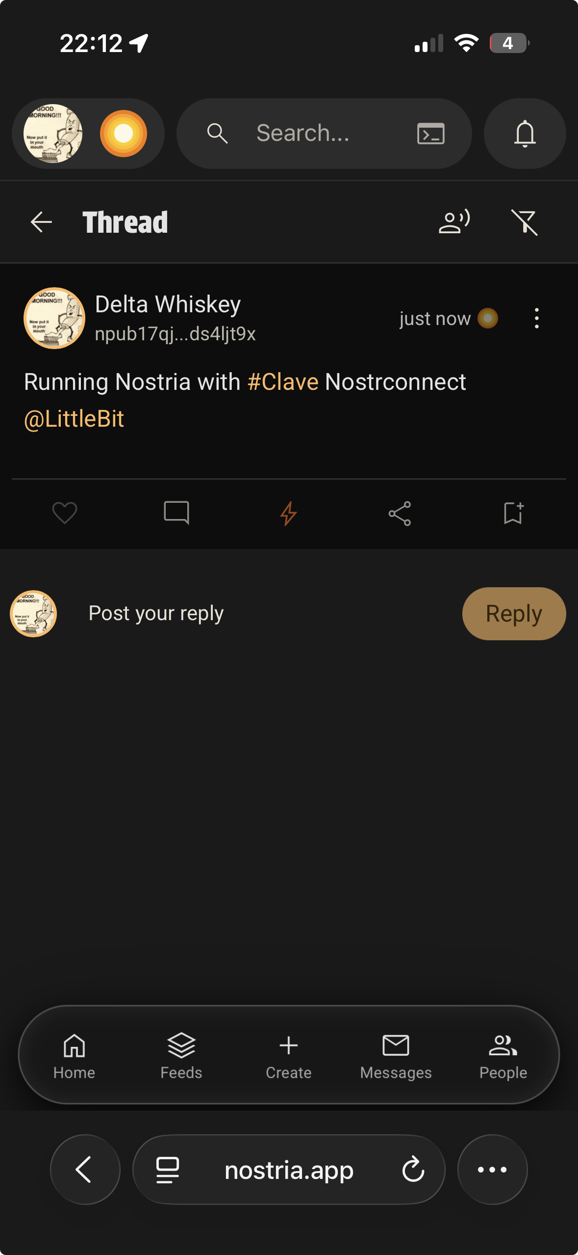Open the terminal command icon in search bar

pyautogui.click(x=430, y=134)
